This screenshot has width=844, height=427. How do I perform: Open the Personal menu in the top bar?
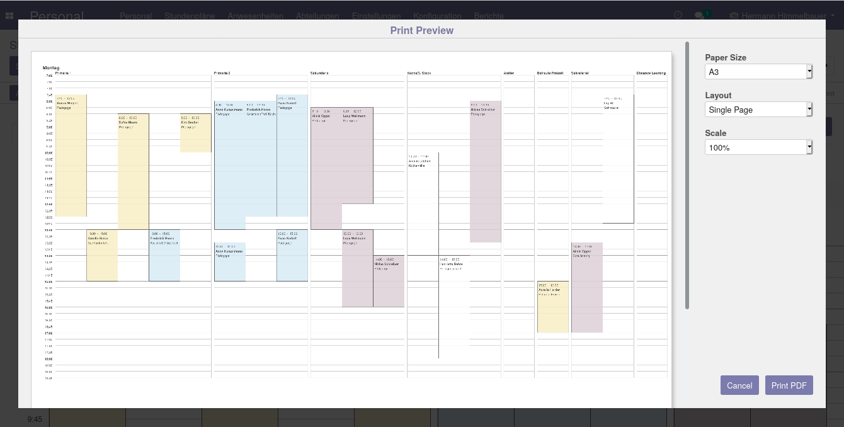click(x=135, y=16)
